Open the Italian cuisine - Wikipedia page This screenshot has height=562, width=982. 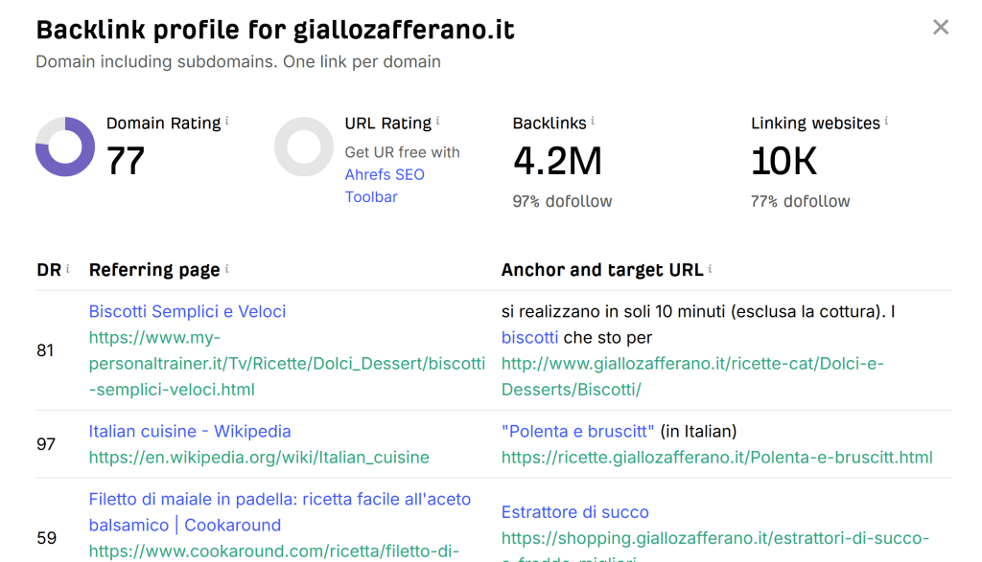point(190,432)
